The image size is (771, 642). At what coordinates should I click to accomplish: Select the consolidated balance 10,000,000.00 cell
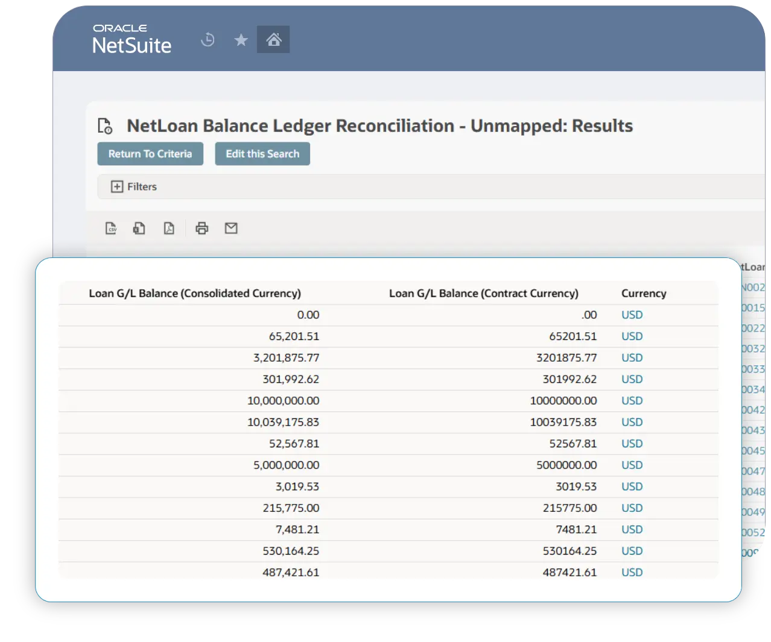point(284,401)
